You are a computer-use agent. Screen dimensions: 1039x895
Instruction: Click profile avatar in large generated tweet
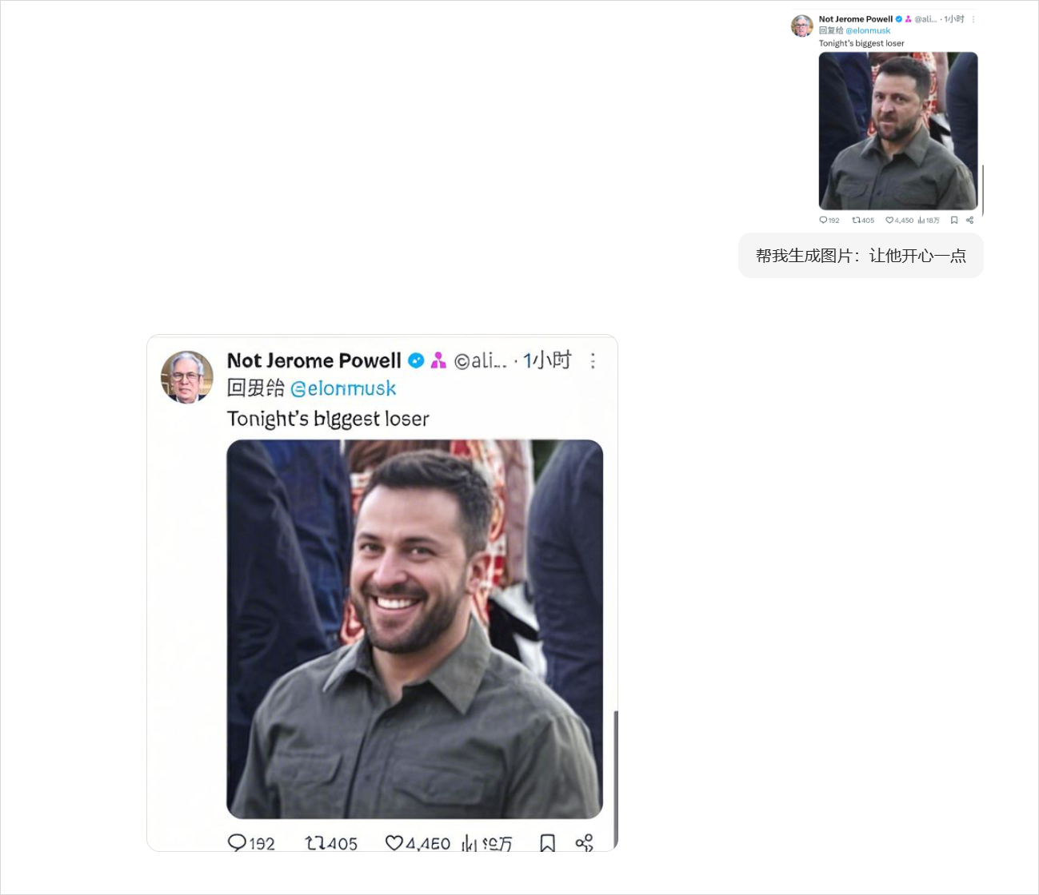[x=187, y=377]
